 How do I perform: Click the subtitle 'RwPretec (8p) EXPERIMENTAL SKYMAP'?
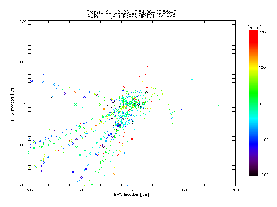click(x=132, y=17)
